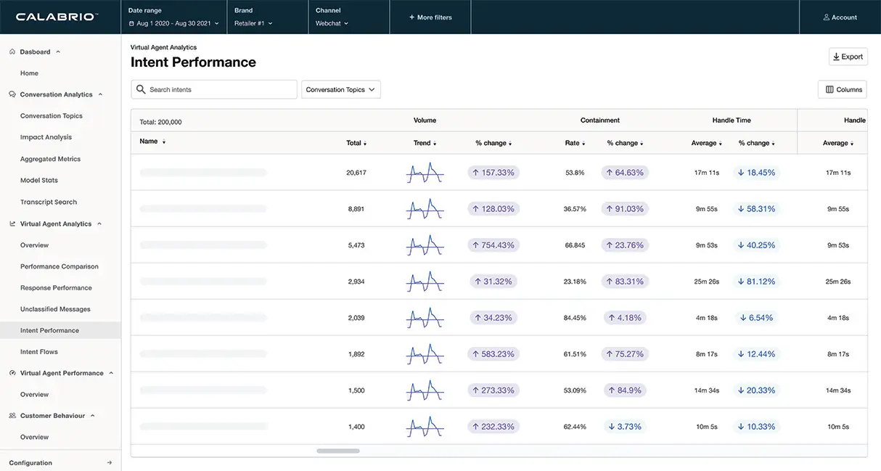
Task: Click the Columns layout icon
Action: click(829, 89)
